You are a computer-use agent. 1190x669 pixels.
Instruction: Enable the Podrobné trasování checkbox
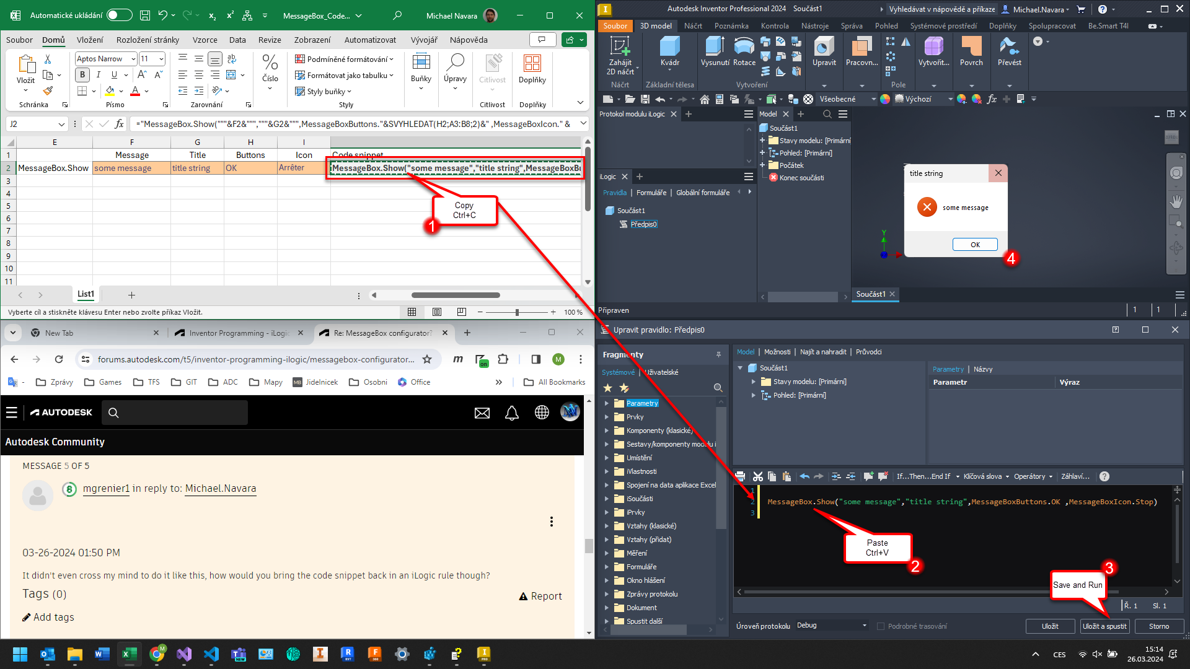point(881,626)
